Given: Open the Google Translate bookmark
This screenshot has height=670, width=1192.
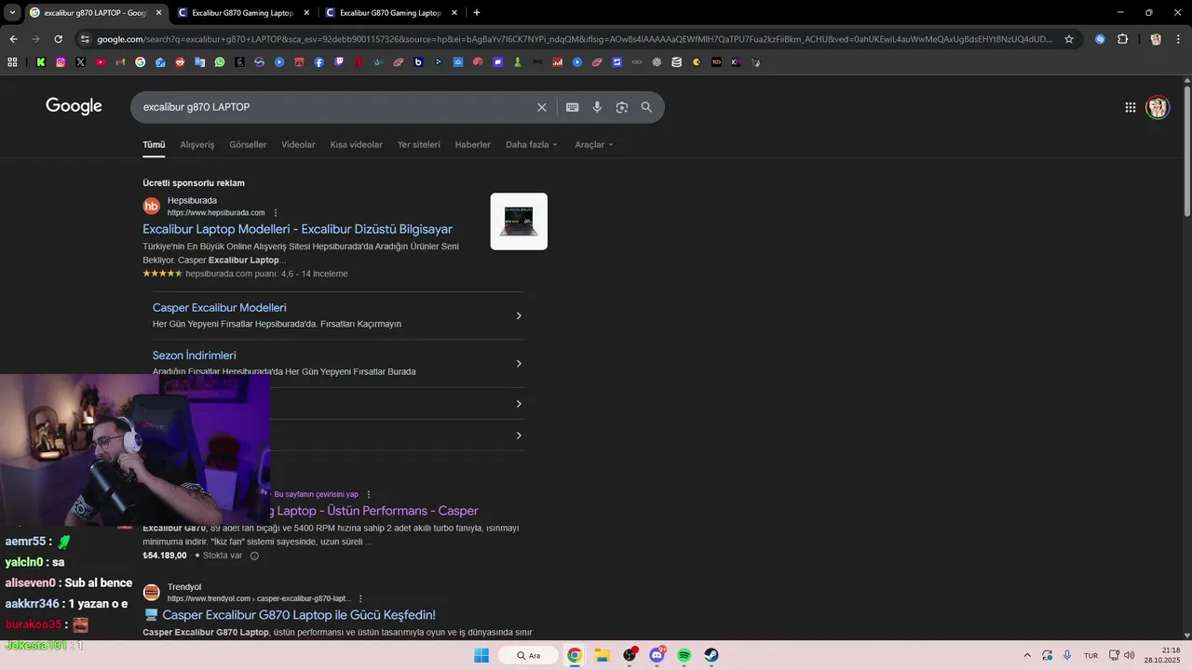Looking at the screenshot, I should tap(200, 62).
